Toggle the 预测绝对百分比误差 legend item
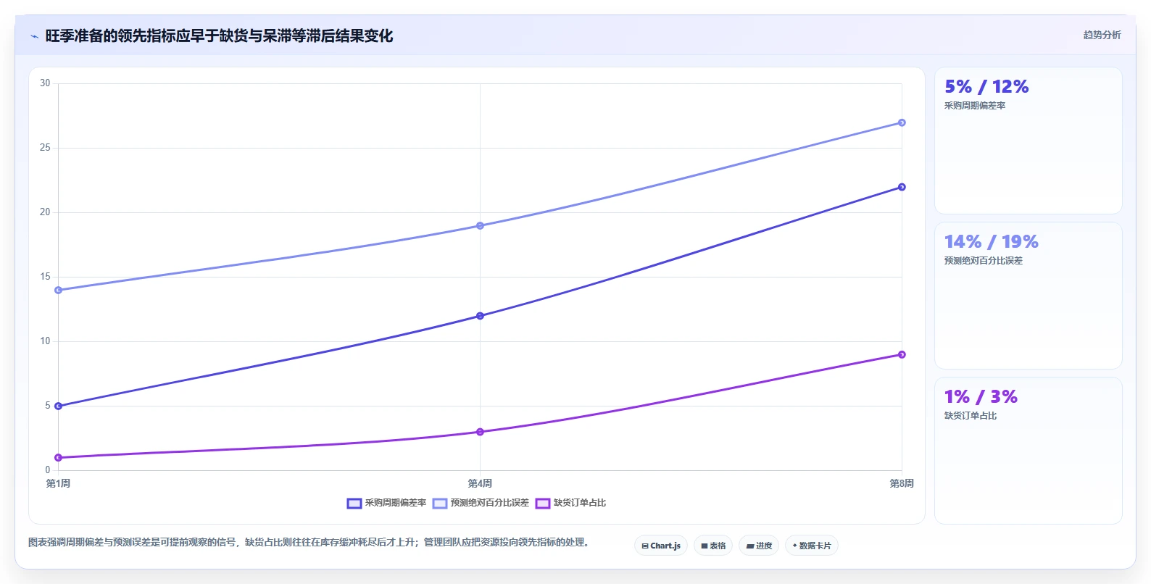The width and height of the screenshot is (1151, 584). click(481, 503)
